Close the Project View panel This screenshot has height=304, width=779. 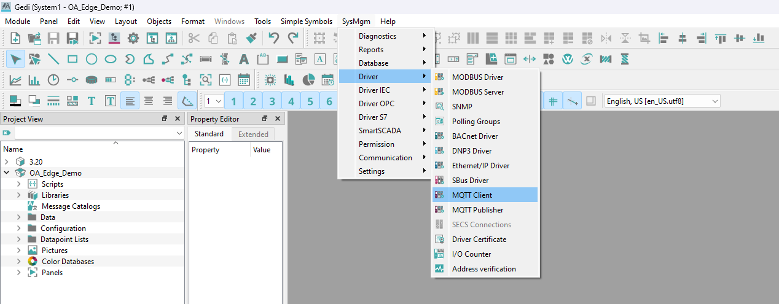178,119
